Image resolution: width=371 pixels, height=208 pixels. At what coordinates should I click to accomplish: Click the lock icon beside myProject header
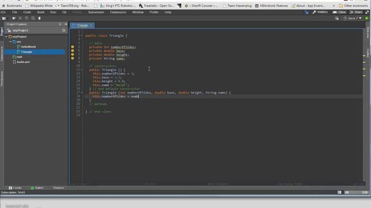[x=9, y=31]
